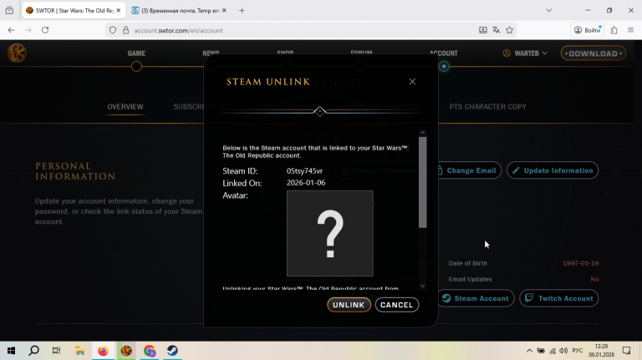642x360 pixels.
Task: Click the SWTOR taskbar icon
Action: coord(126,351)
